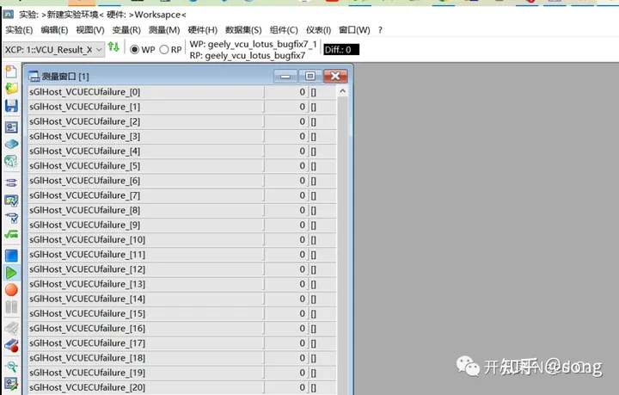
Task: Click the grey pause icon
Action: coord(11,307)
